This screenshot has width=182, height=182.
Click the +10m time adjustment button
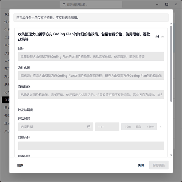150,127
